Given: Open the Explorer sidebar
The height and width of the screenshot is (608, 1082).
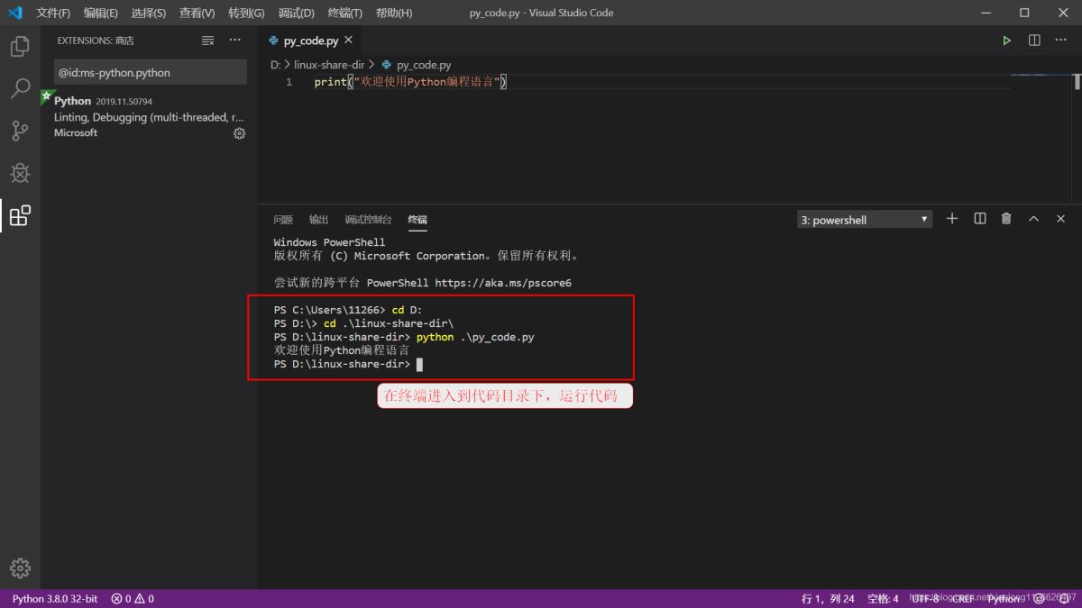Looking at the screenshot, I should 20,47.
